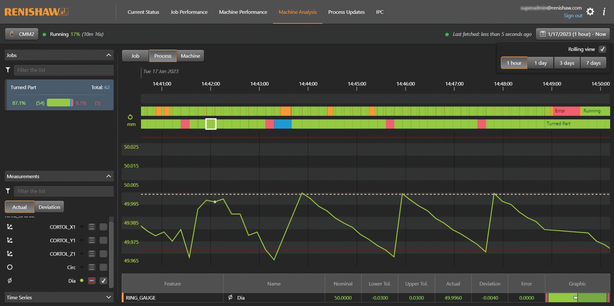Click the CORTOL_Y1 coordinate axis icon
The image size is (614, 306).
(10, 240)
